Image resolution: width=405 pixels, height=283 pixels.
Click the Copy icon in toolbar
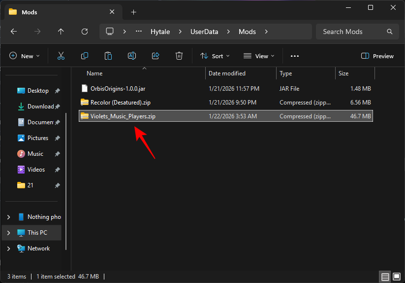coord(85,56)
